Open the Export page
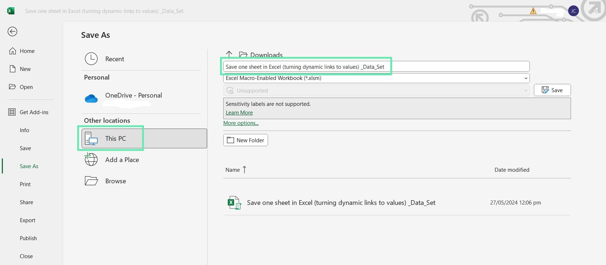This screenshot has width=606, height=265. tap(27, 220)
